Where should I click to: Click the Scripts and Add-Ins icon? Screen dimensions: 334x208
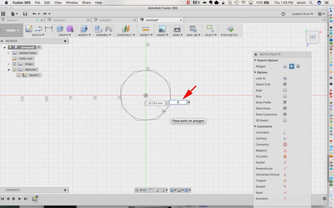click(x=193, y=29)
